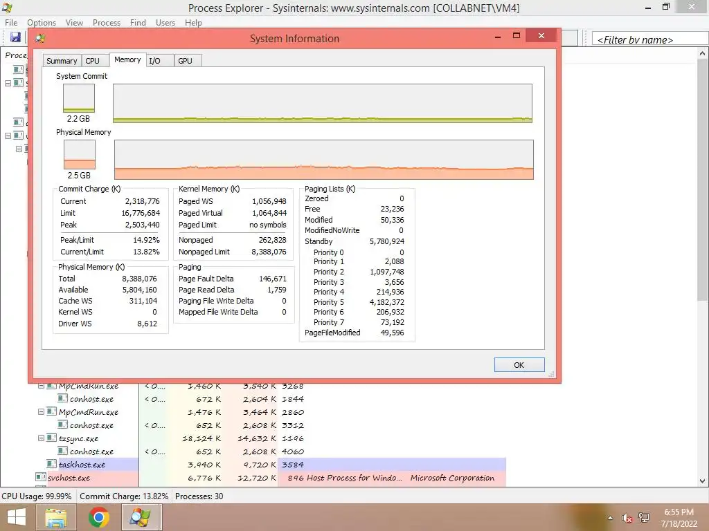The height and width of the screenshot is (531, 709).
Task: Click the Filter by name field
Action: (x=650, y=39)
